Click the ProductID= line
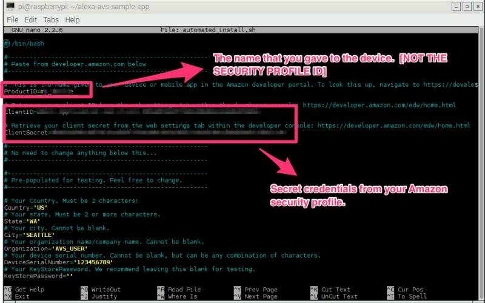 point(39,92)
